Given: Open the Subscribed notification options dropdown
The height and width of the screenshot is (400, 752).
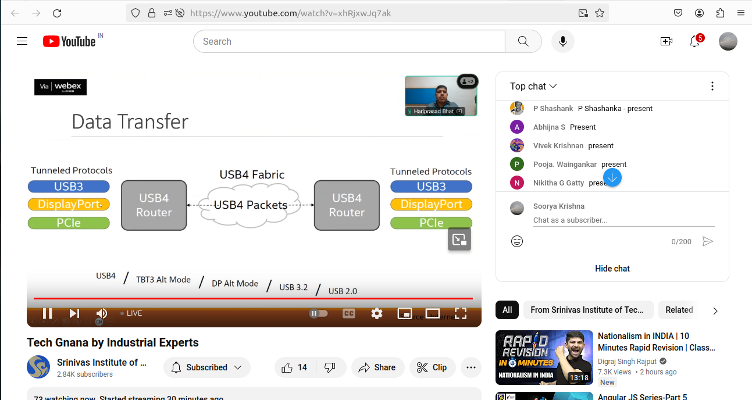Looking at the screenshot, I should click(206, 367).
